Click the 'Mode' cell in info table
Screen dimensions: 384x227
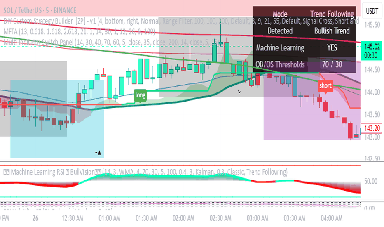pyautogui.click(x=280, y=14)
